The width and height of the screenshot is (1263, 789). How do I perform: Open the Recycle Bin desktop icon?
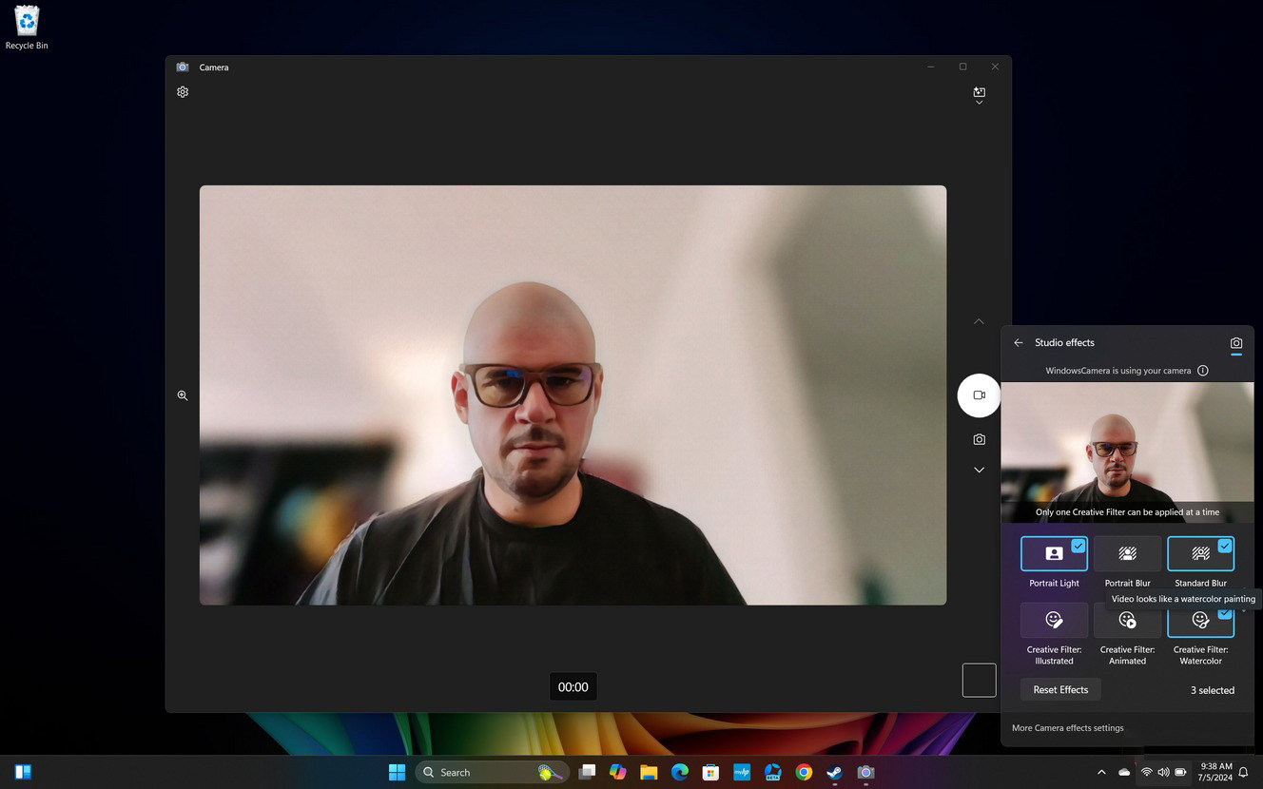pyautogui.click(x=27, y=28)
